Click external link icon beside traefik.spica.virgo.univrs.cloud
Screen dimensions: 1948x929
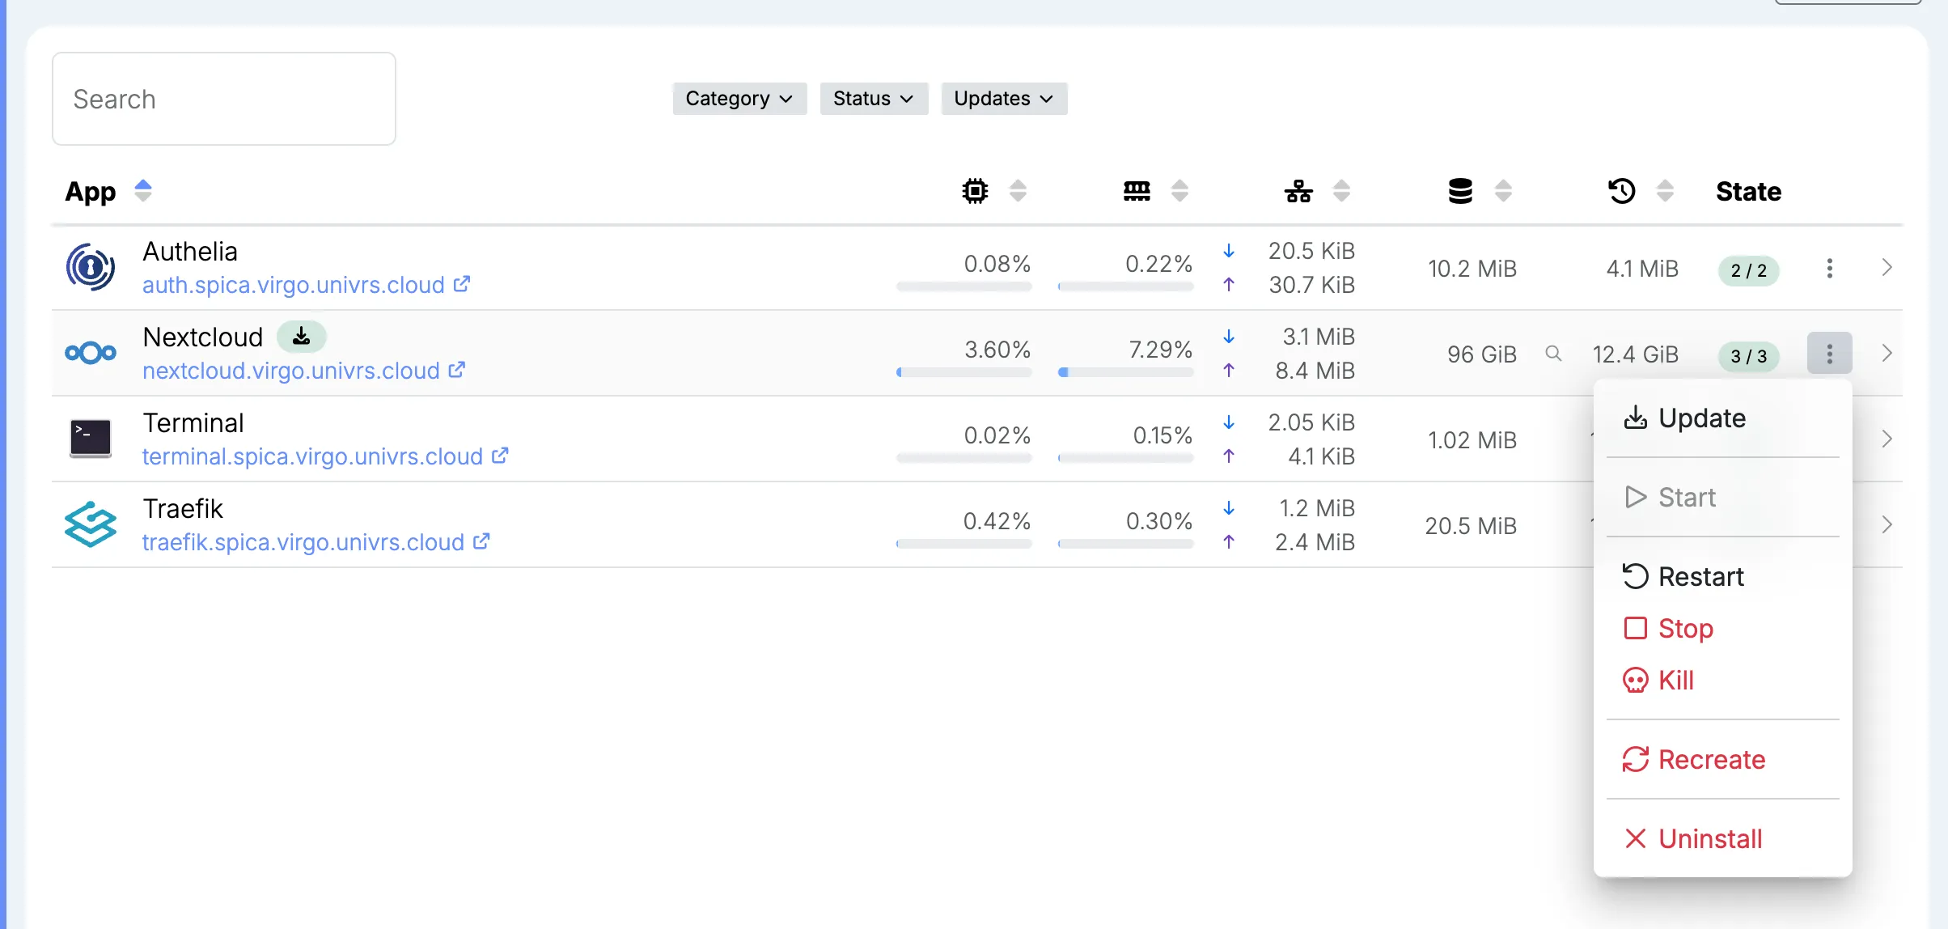481,541
